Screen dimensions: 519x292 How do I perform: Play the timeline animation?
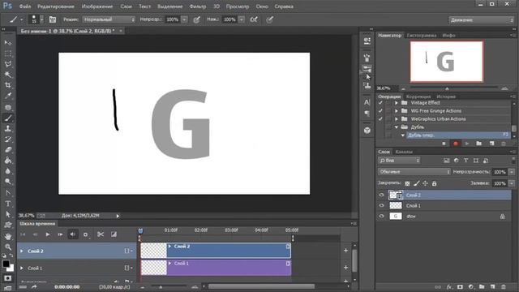pos(48,234)
